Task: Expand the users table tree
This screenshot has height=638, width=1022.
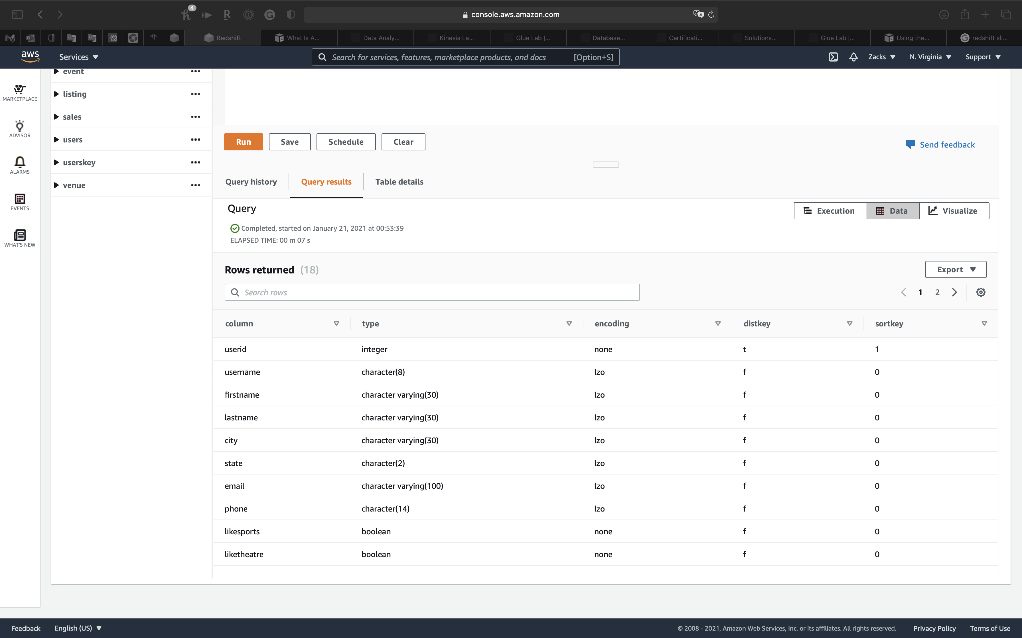Action: tap(56, 140)
